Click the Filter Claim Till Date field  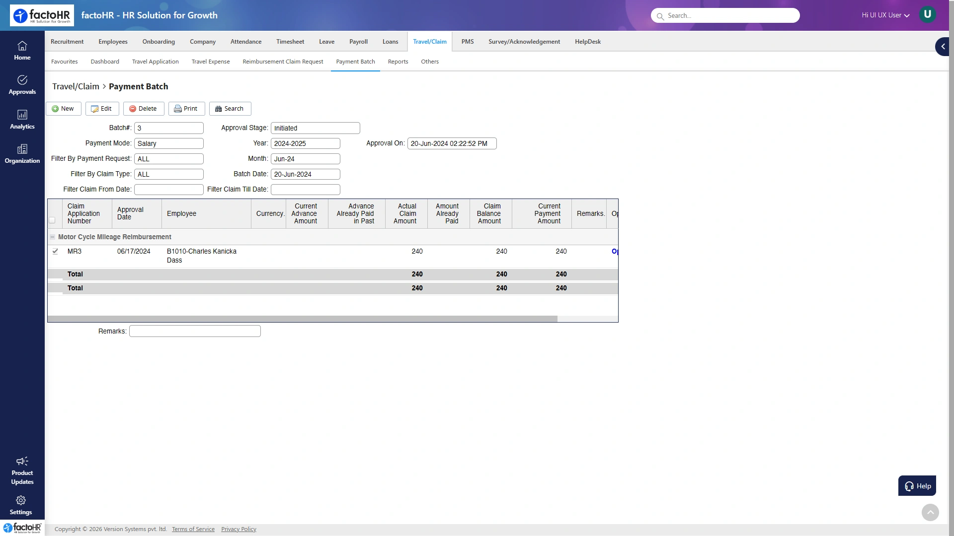pos(306,190)
